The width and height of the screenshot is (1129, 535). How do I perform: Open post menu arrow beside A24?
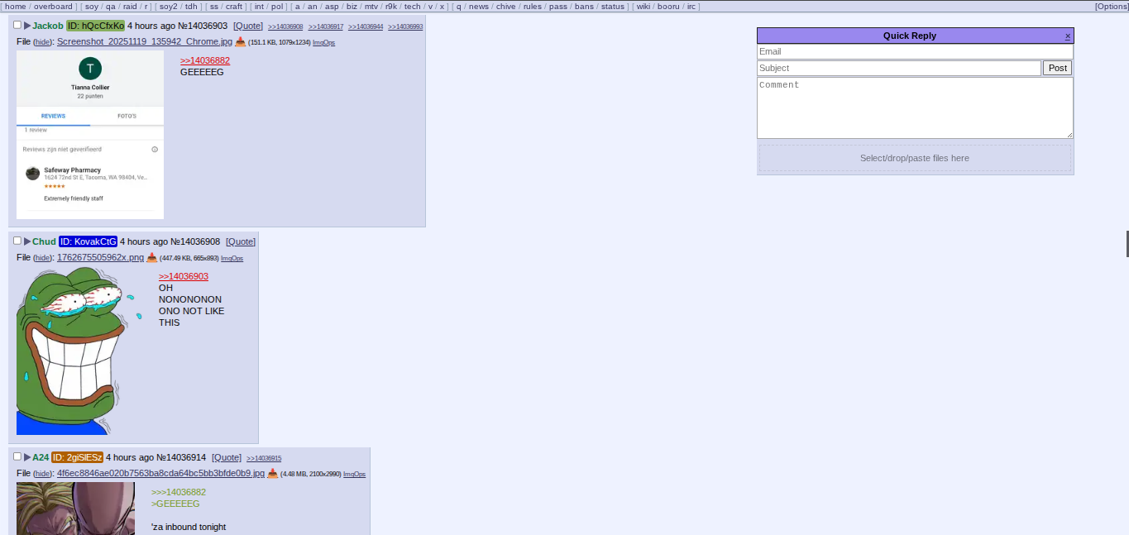coord(27,457)
